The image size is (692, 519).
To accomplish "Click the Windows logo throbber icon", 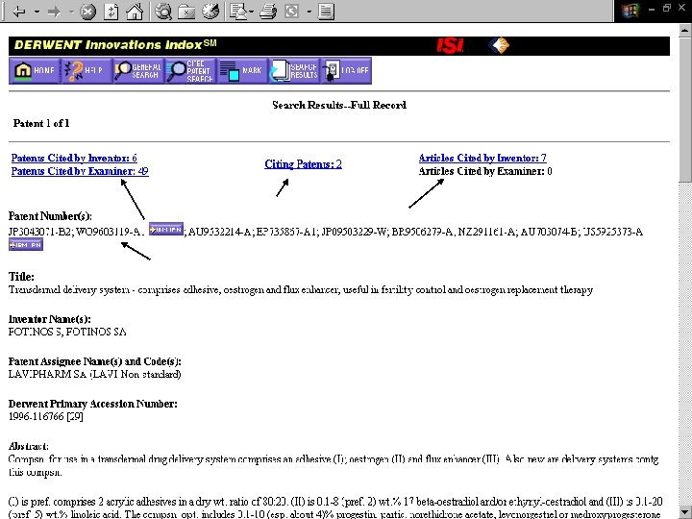I will (x=630, y=11).
